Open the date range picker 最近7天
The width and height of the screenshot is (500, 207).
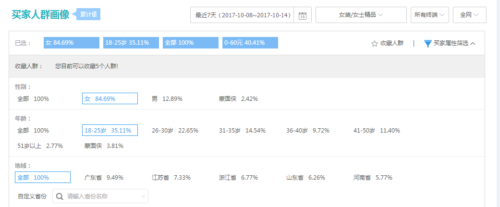click(244, 15)
